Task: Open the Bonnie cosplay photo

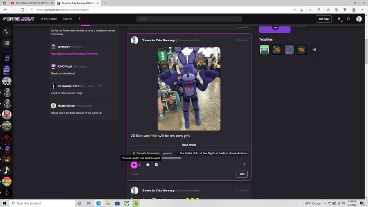Action: [x=189, y=89]
